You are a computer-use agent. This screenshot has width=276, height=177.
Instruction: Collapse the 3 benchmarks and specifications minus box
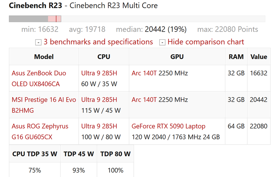(38, 42)
